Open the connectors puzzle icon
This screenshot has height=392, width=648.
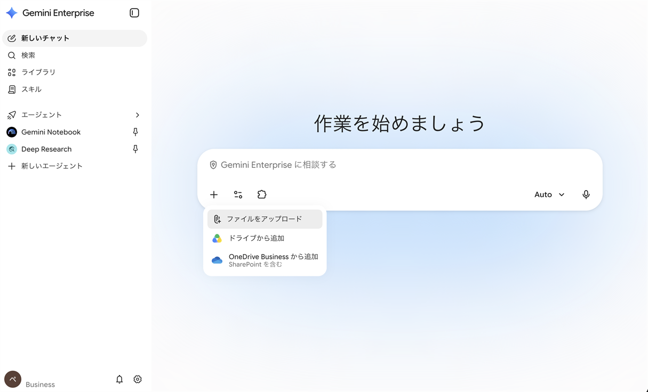pyautogui.click(x=262, y=194)
